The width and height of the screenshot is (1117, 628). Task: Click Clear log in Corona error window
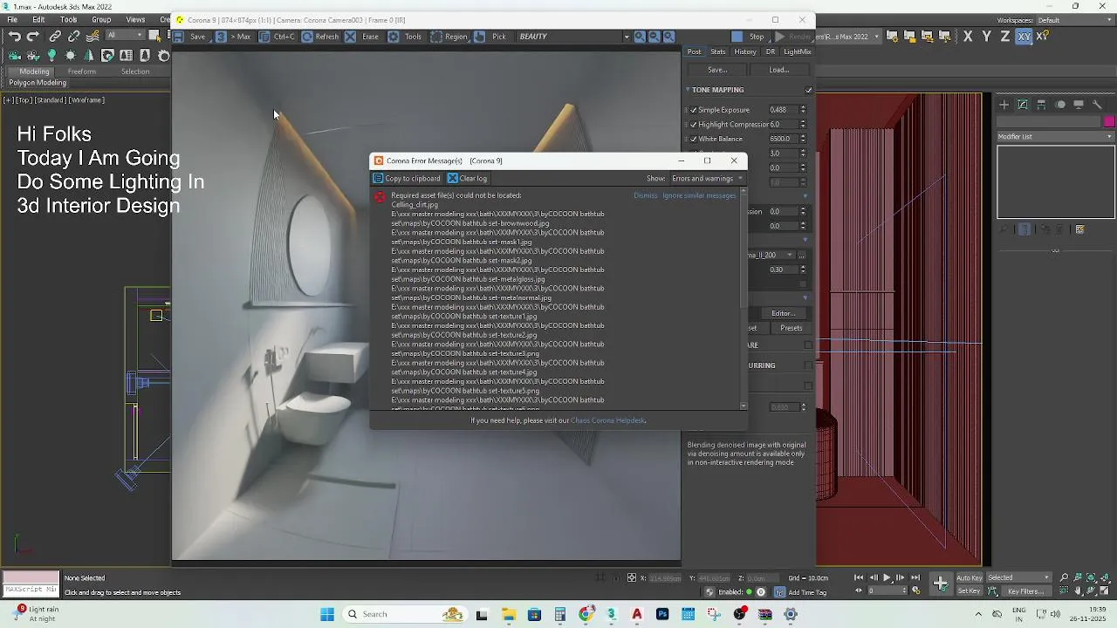[x=468, y=178]
